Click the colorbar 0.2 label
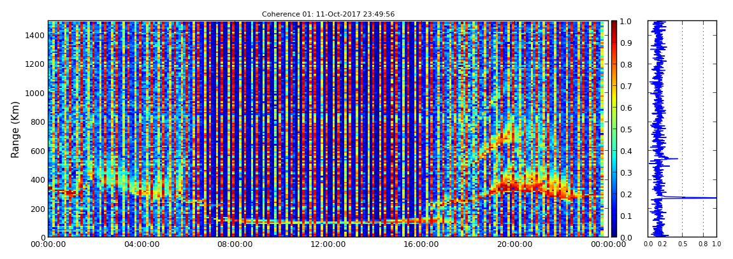The image size is (733, 259). pos(626,194)
